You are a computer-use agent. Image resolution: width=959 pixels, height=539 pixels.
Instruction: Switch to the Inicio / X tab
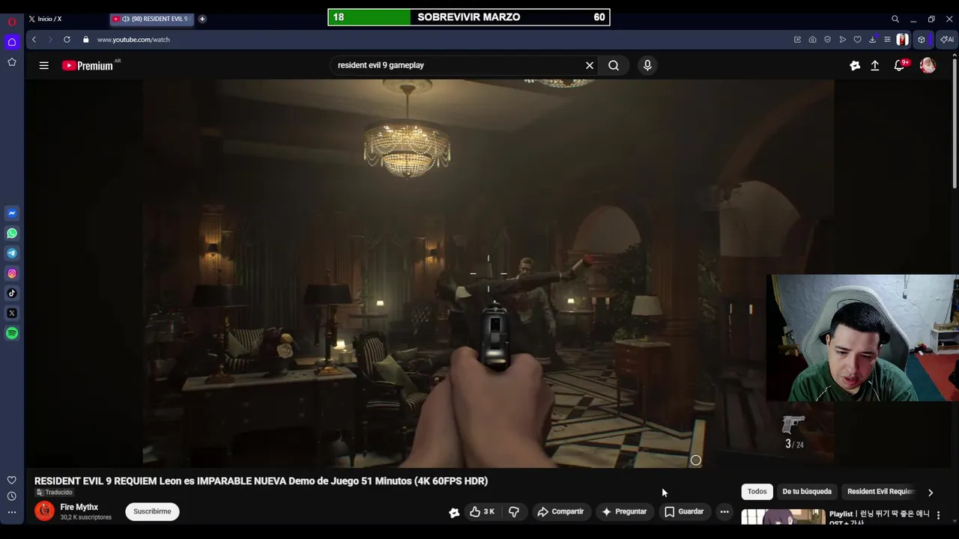pyautogui.click(x=49, y=19)
